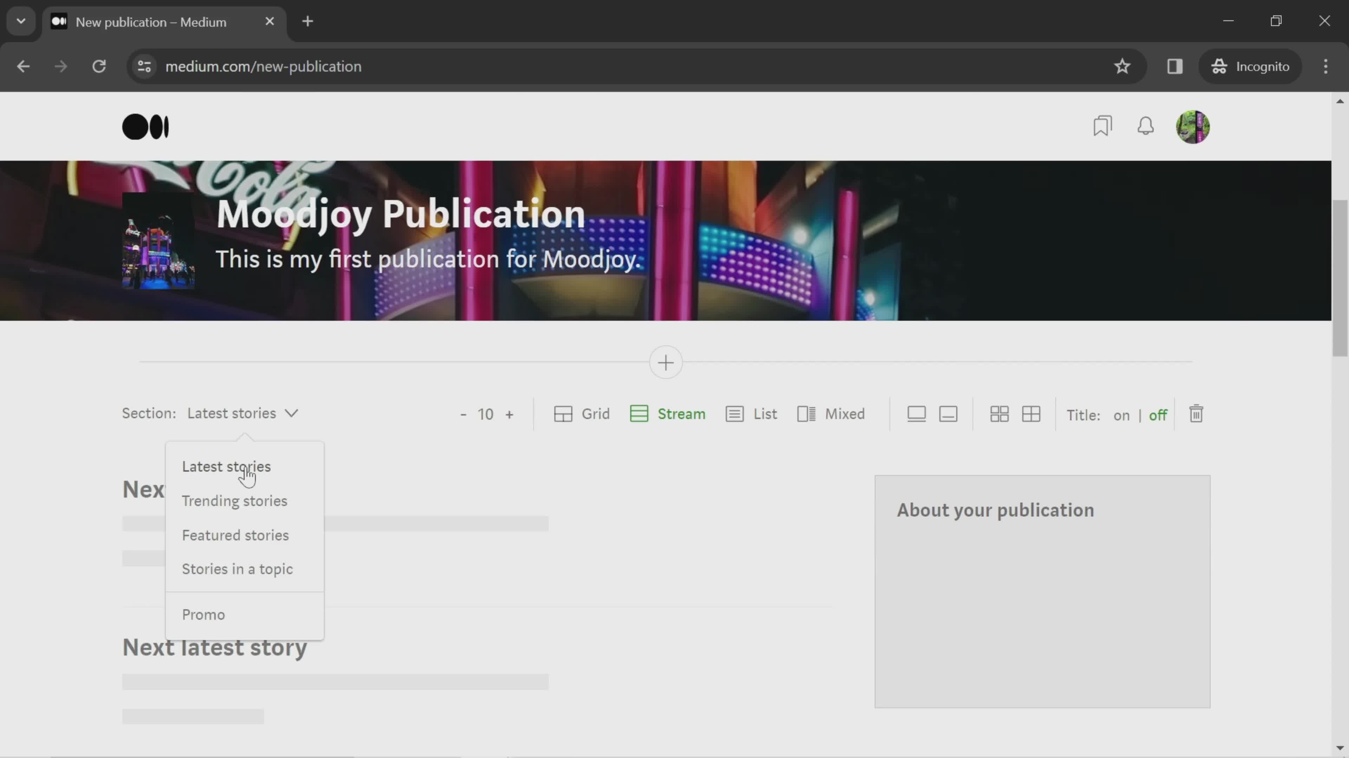Image resolution: width=1349 pixels, height=758 pixels.
Task: Click Latest stories menu item
Action: (x=226, y=466)
